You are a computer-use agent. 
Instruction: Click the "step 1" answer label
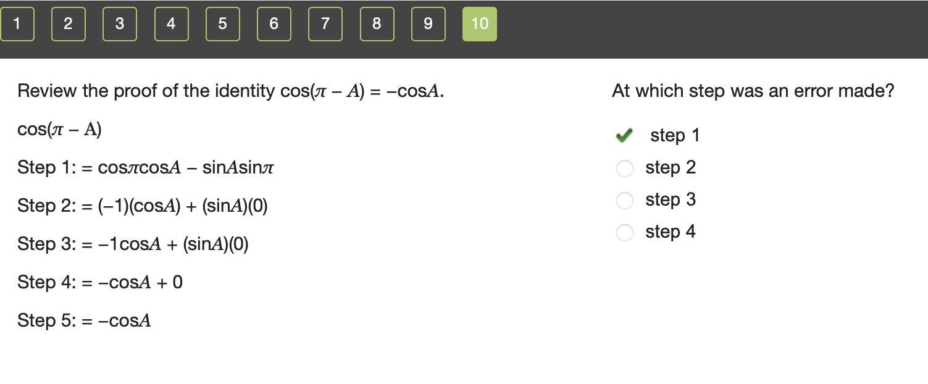point(675,135)
